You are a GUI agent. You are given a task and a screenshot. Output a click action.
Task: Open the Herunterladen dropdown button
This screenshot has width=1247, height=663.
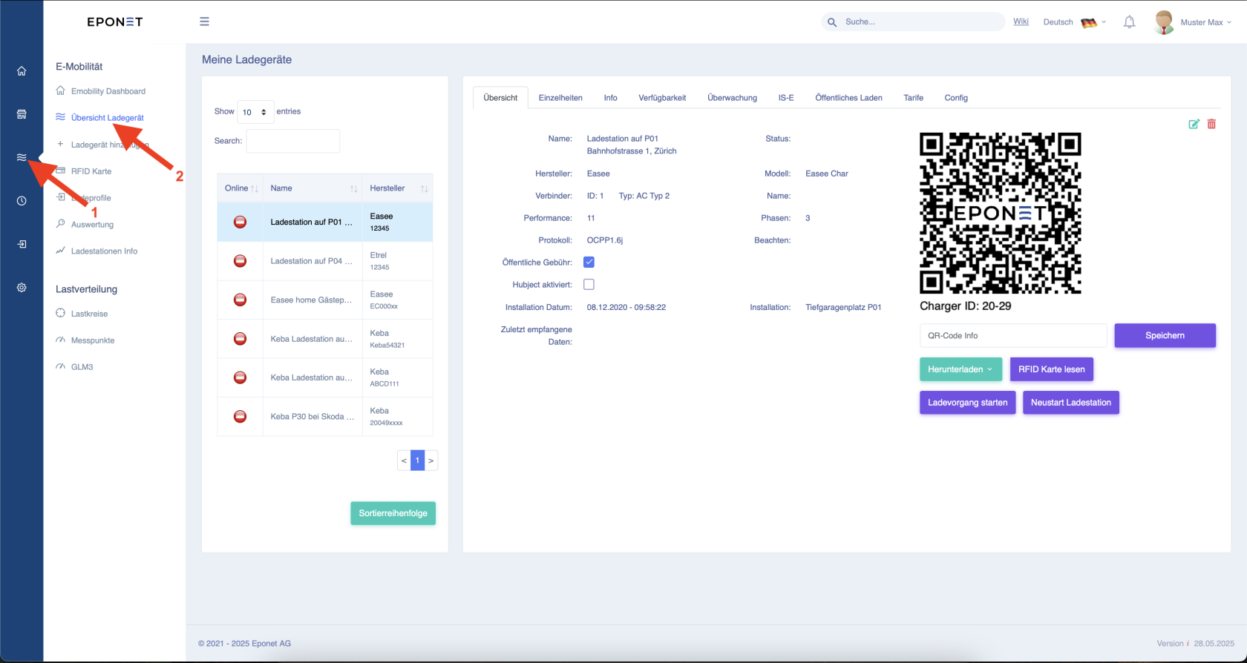pos(960,369)
